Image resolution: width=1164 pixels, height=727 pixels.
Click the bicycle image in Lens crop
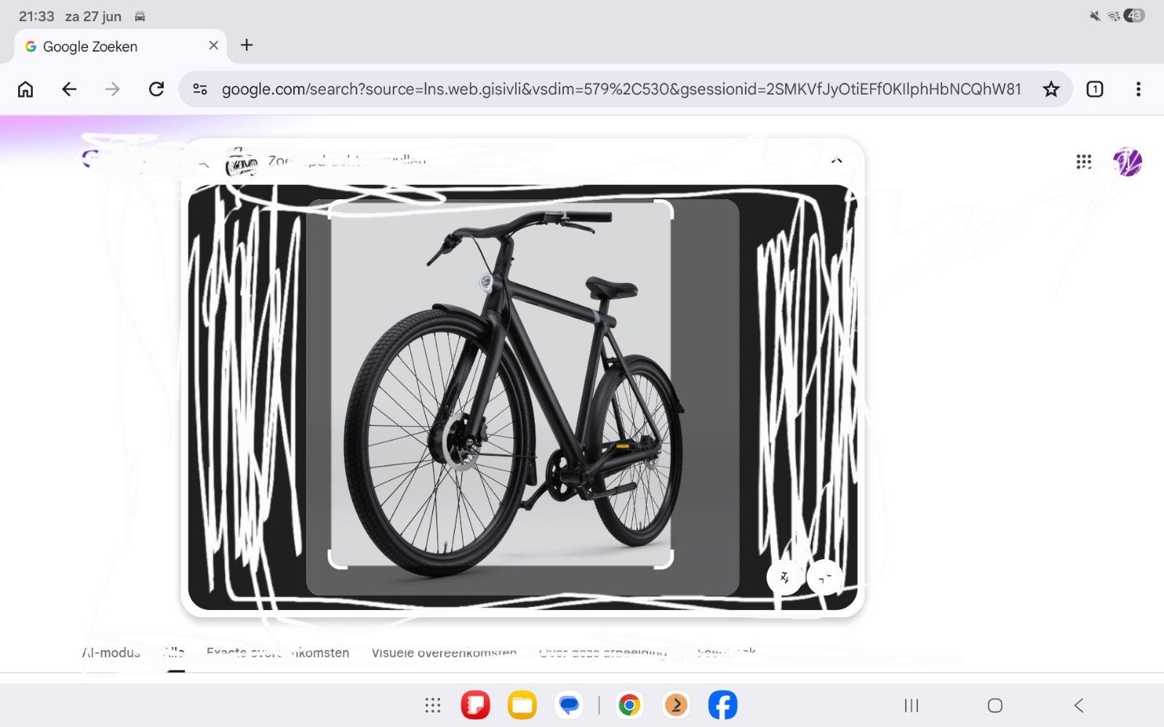click(x=501, y=385)
